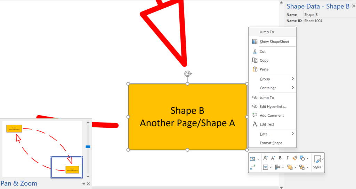Click Add Comment in the context menu
The image size is (356, 189).
click(x=272, y=116)
